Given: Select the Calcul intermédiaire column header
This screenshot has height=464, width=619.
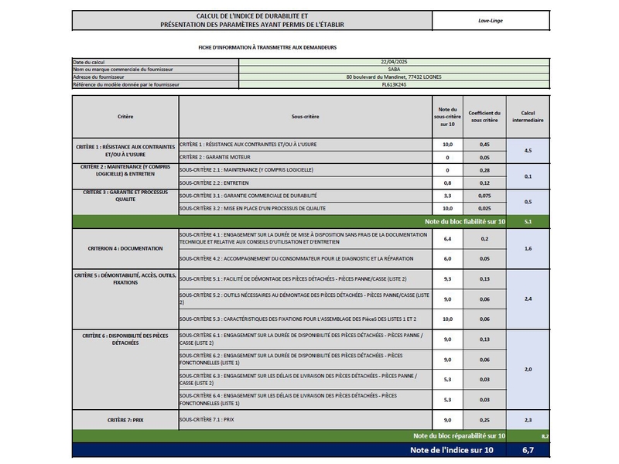Looking at the screenshot, I should pyautogui.click(x=528, y=116).
